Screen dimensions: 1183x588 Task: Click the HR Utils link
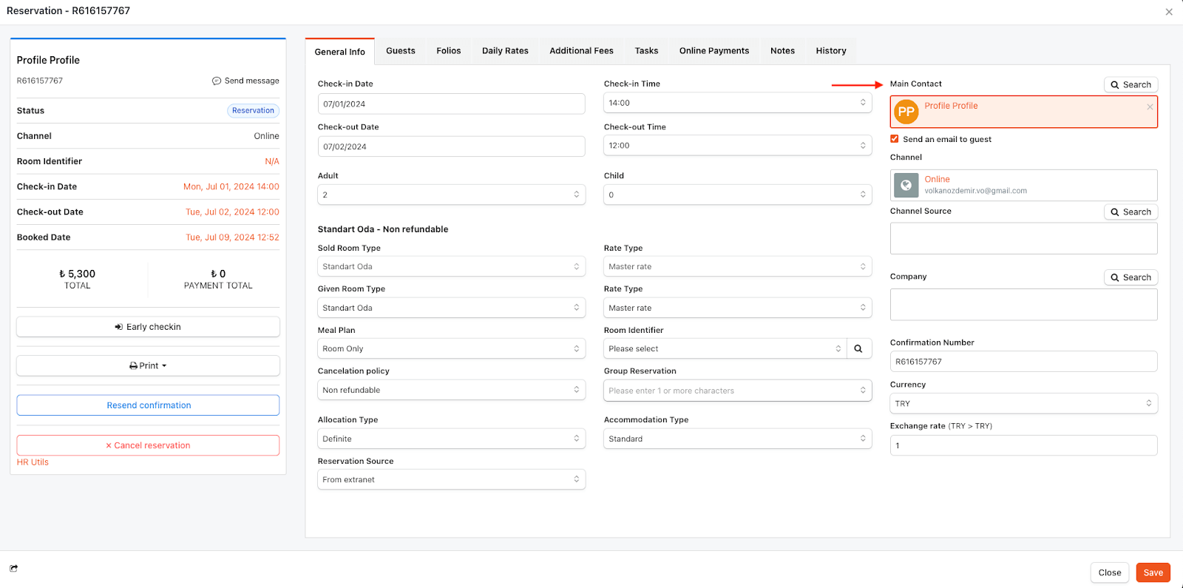(33, 462)
